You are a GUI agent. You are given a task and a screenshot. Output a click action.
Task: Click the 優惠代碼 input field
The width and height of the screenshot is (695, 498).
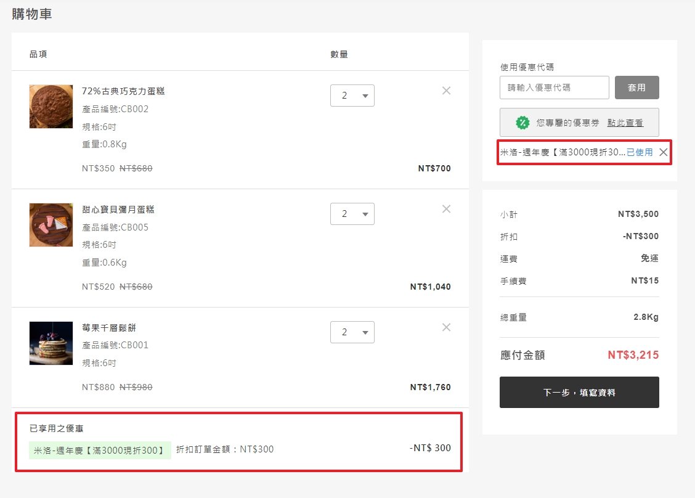tap(553, 87)
